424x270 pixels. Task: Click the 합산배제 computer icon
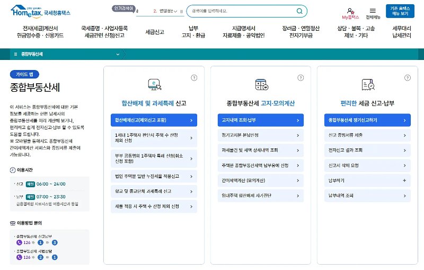coord(155,85)
